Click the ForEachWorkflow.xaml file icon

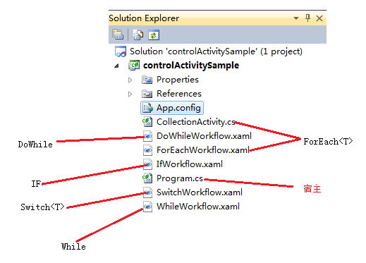pyautogui.click(x=147, y=150)
